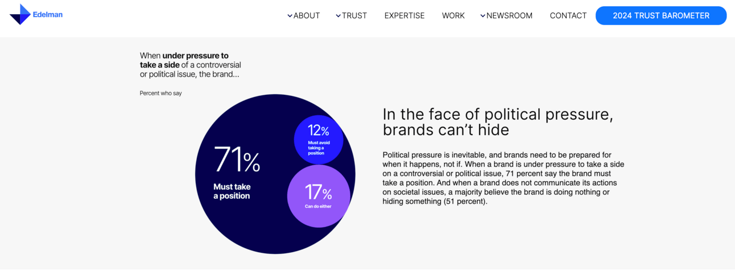Image resolution: width=735 pixels, height=272 pixels.
Task: Click the large 71% figure
Action: coord(237,160)
